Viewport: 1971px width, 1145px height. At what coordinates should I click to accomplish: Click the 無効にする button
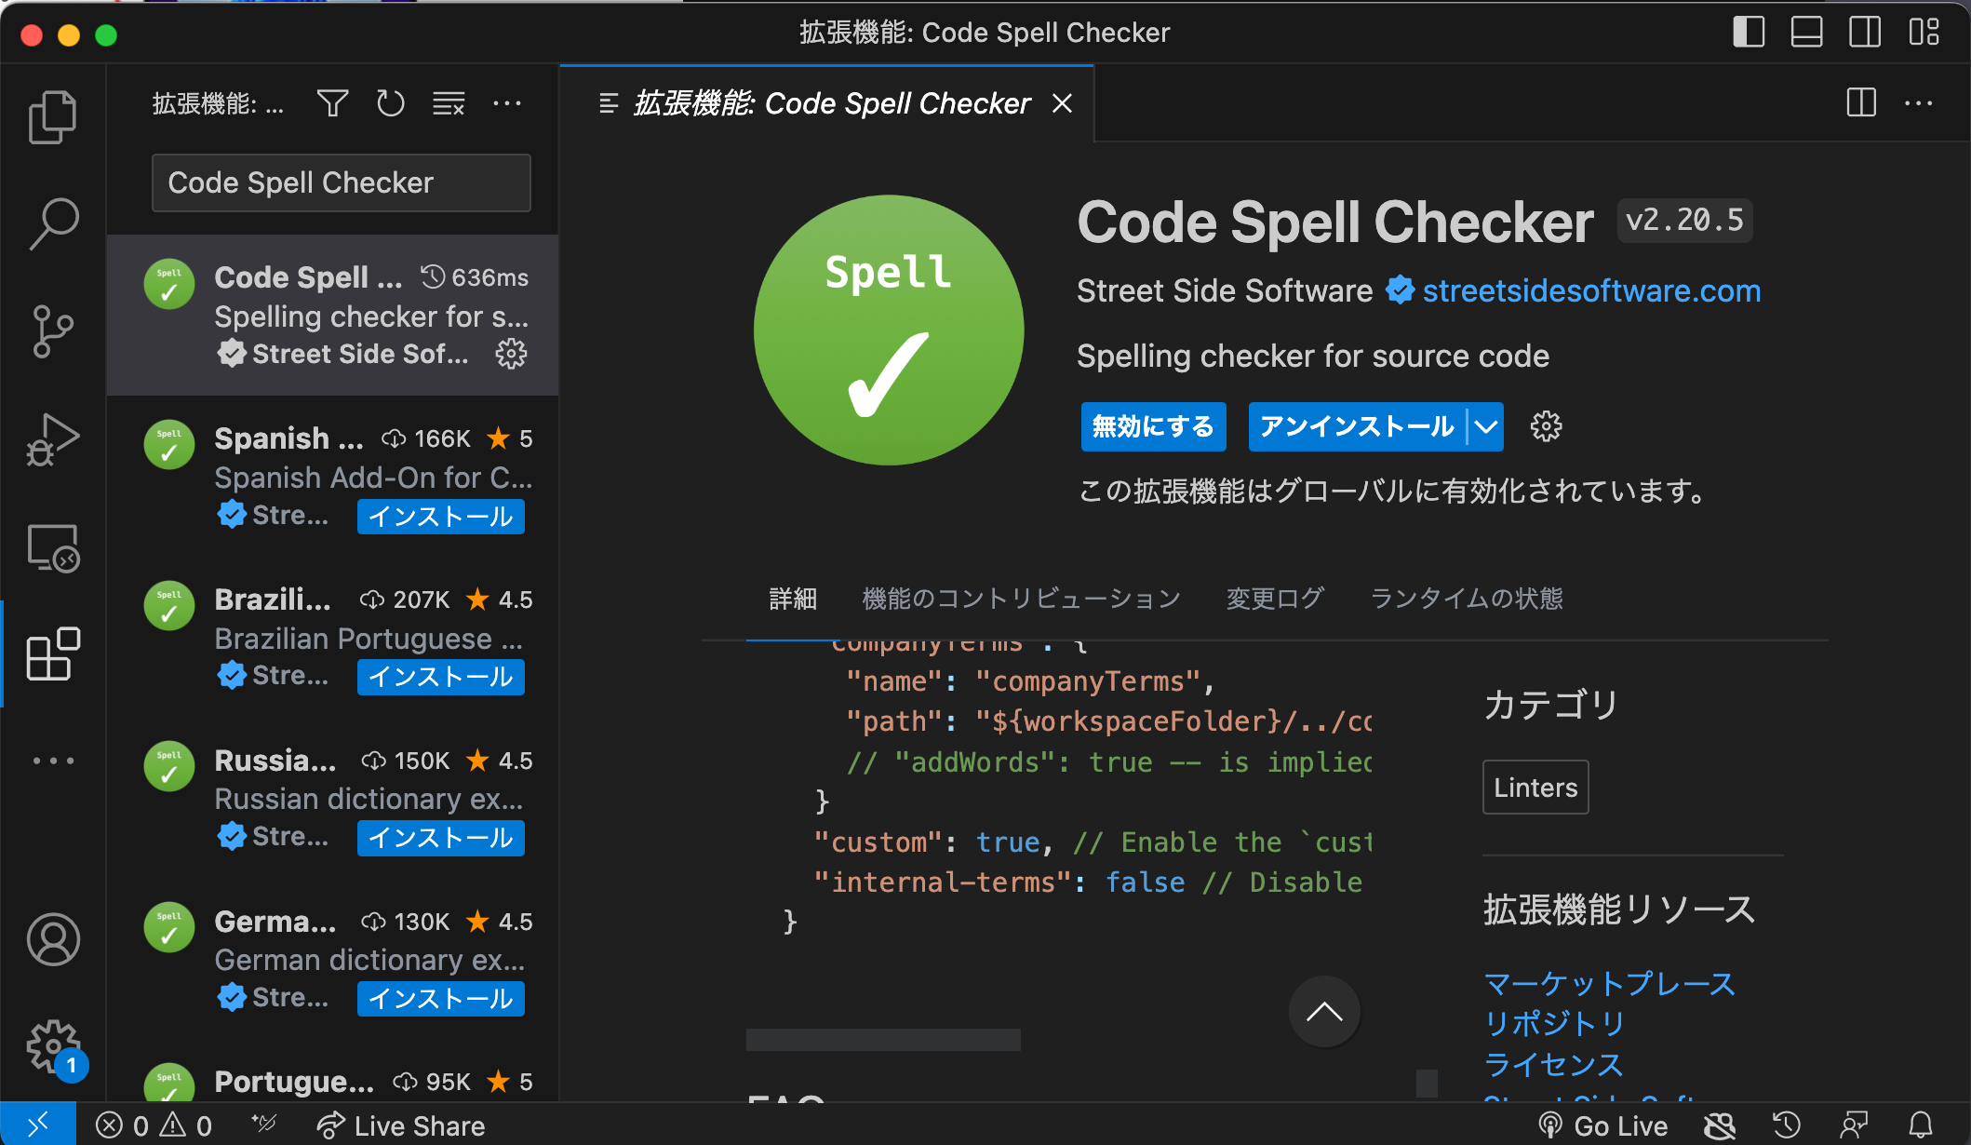click(1153, 427)
